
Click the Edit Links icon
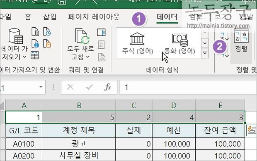click(x=102, y=57)
